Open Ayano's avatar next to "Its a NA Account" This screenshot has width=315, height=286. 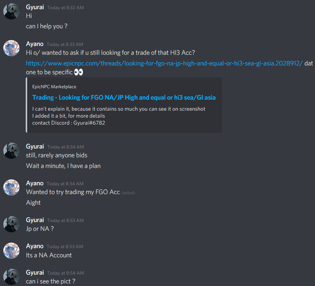pyautogui.click(x=11, y=251)
